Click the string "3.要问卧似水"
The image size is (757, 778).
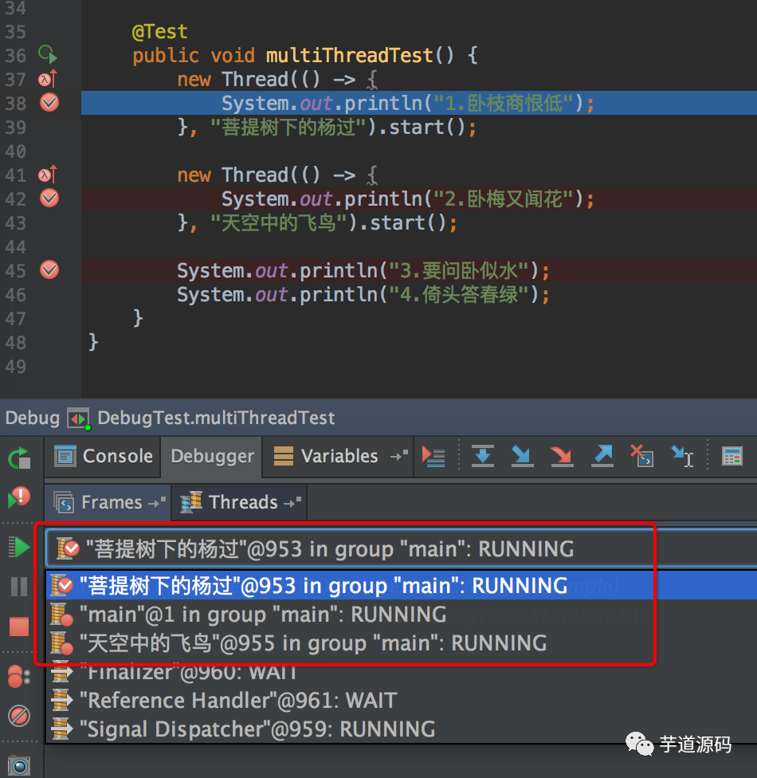click(x=458, y=270)
